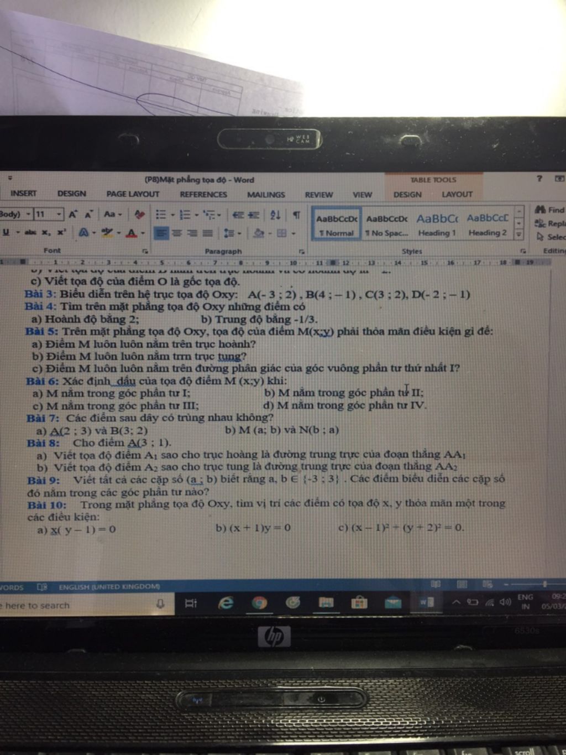The width and height of the screenshot is (566, 755).
Task: Select center alignment
Action: (x=176, y=233)
